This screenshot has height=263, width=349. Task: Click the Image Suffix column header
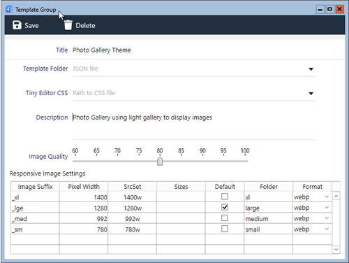35,187
